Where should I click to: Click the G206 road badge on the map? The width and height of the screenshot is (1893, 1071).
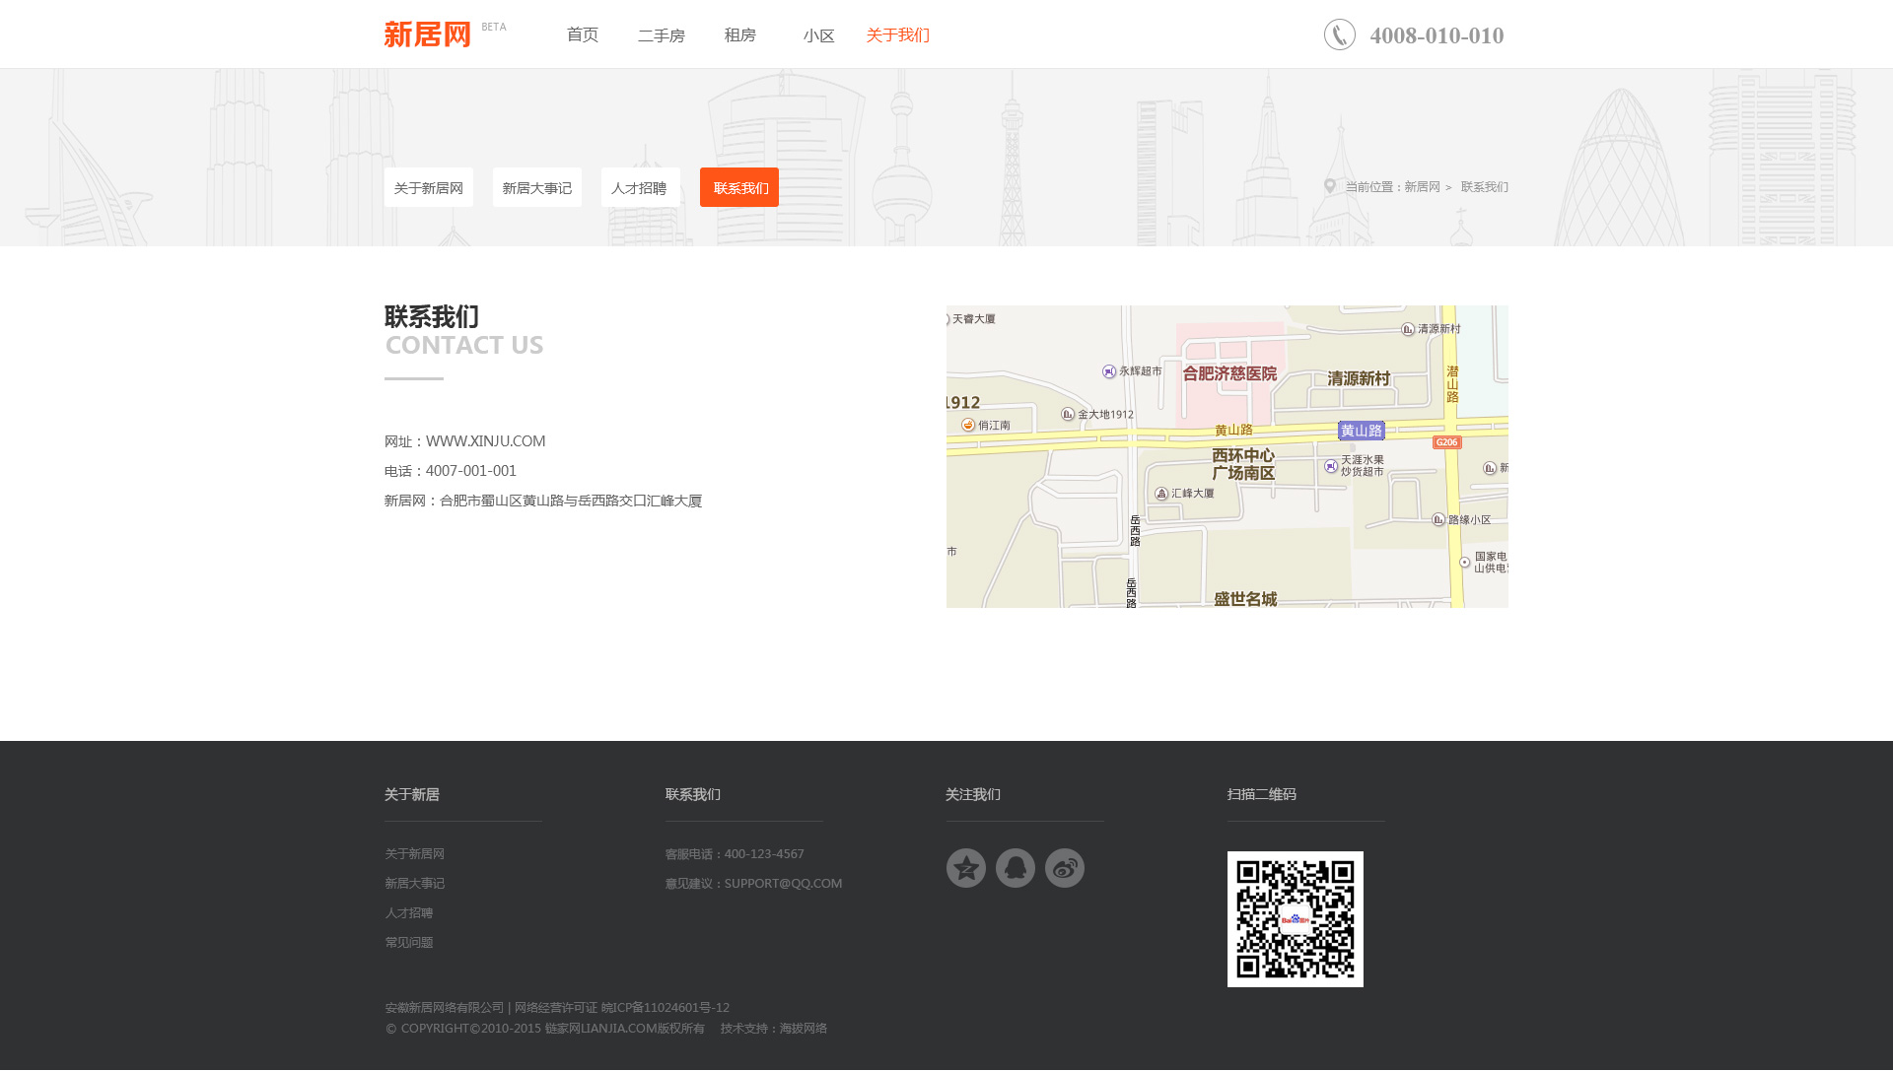[1447, 441]
